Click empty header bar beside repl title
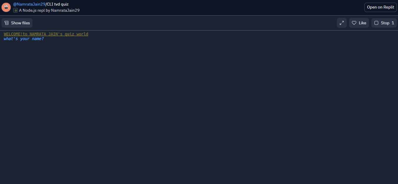 click(x=217, y=7)
